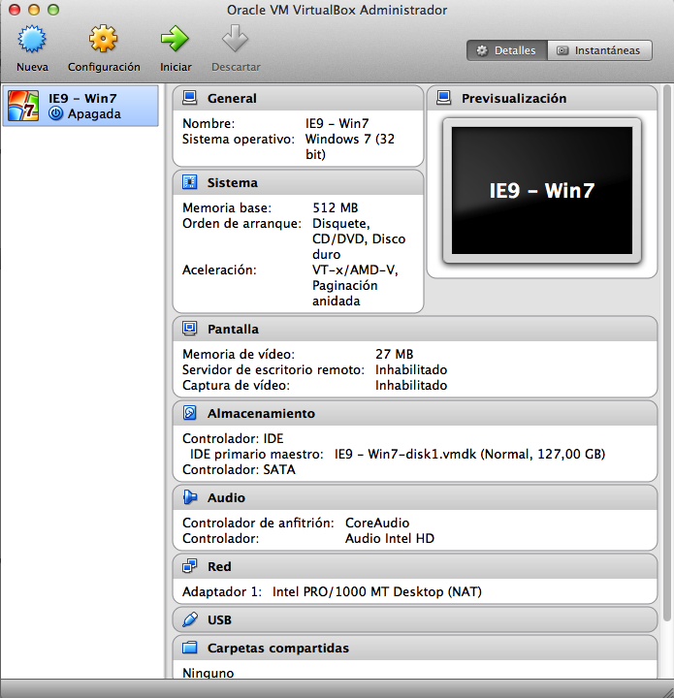Start the VM with the green Iniciar arrow
The height and width of the screenshot is (698, 674).
(175, 39)
